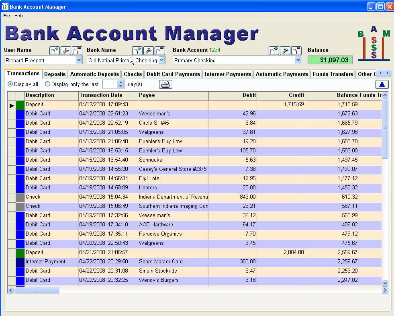
Task: Select the Sears Master Card payee cell
Action: [x=173, y=262]
